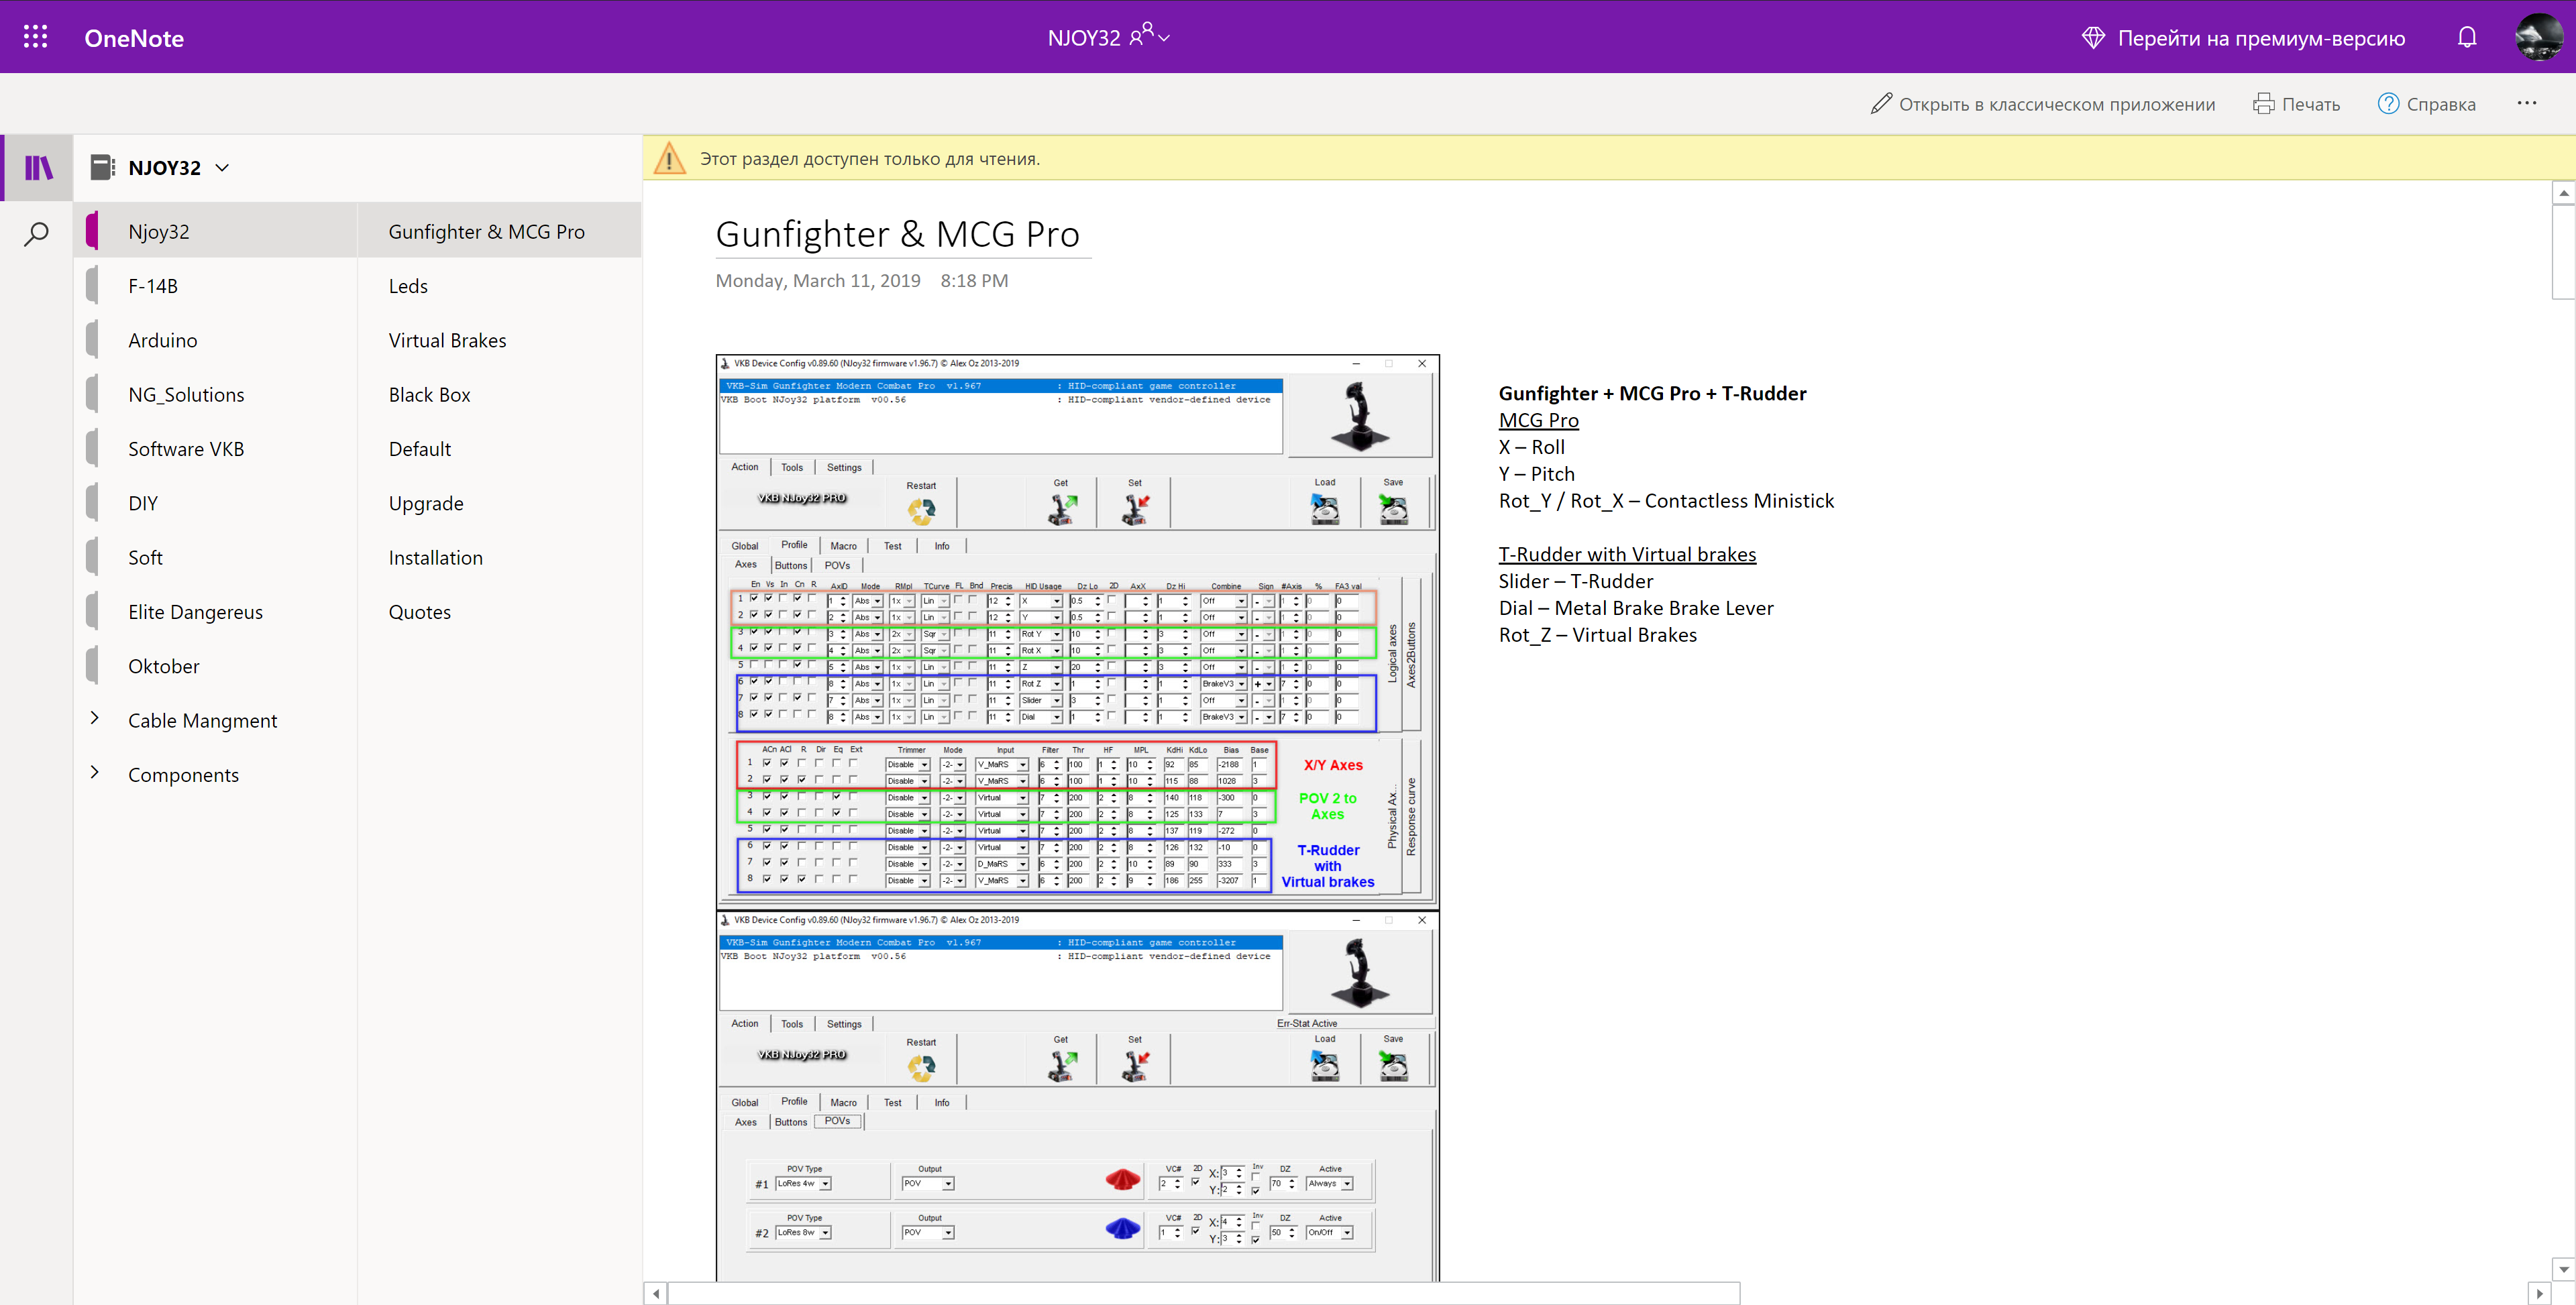Open the Soft section
This screenshot has width=2576, height=1305.
[216, 557]
